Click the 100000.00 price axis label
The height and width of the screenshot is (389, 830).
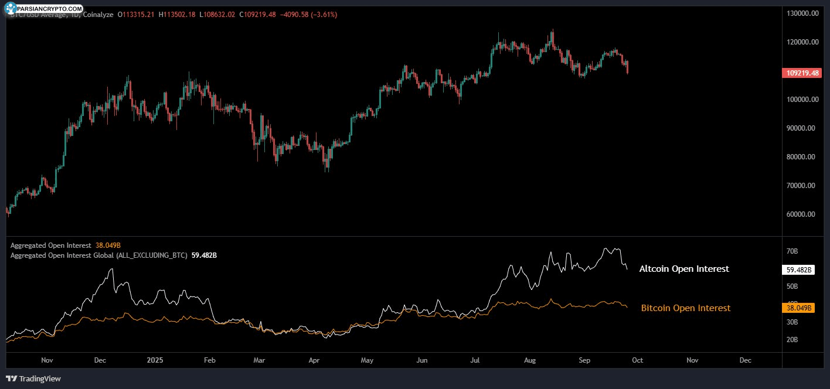802,100
